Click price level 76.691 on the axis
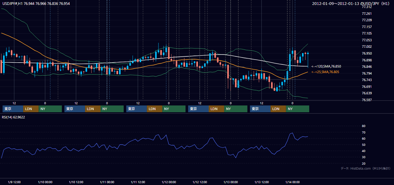Image resolution: width=394 pixels, height=185 pixels. point(367,87)
